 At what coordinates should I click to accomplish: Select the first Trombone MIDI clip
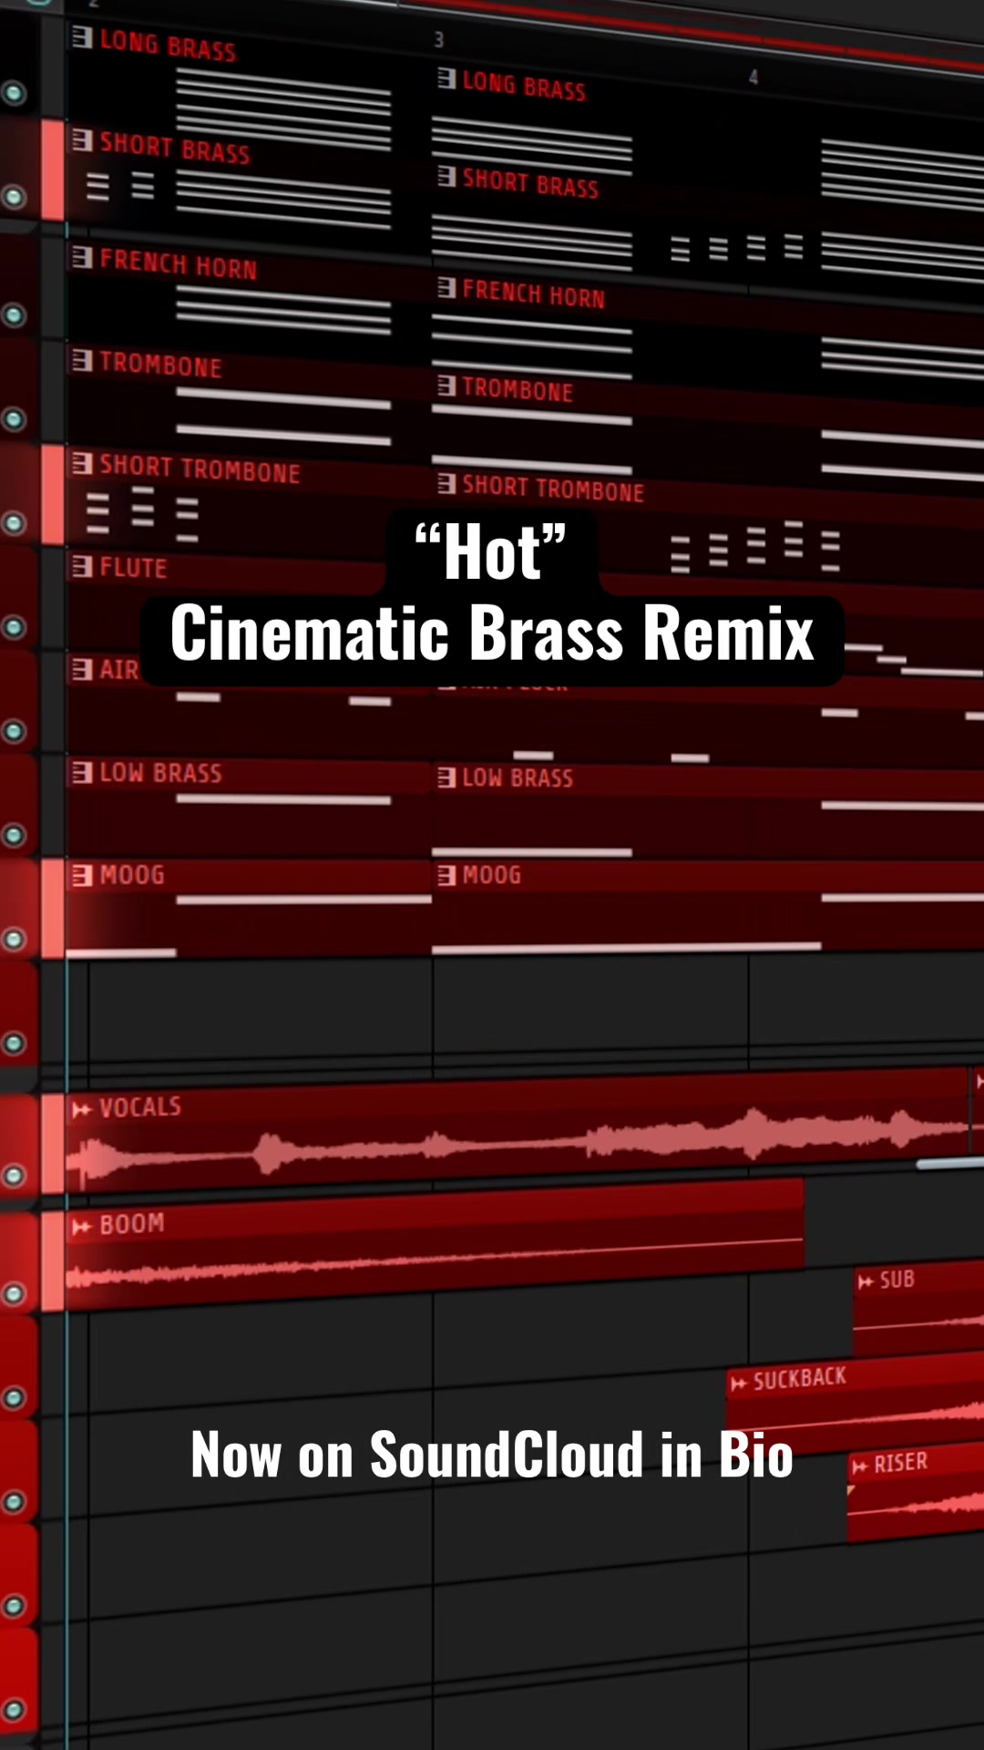(x=249, y=396)
